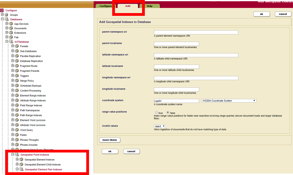The image size is (293, 175).
Task: Expand the Fields node
Action: click(13, 135)
